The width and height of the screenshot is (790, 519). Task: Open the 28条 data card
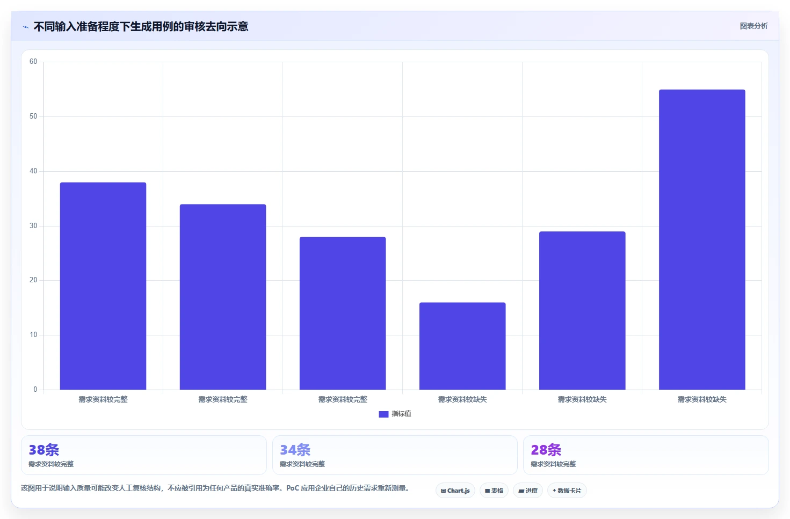(x=646, y=455)
